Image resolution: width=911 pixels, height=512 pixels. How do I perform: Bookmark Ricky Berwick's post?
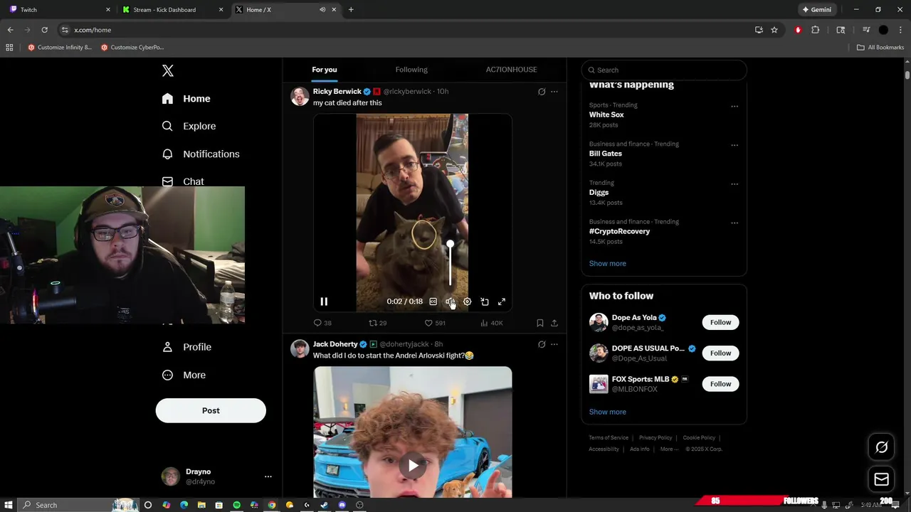pyautogui.click(x=540, y=323)
